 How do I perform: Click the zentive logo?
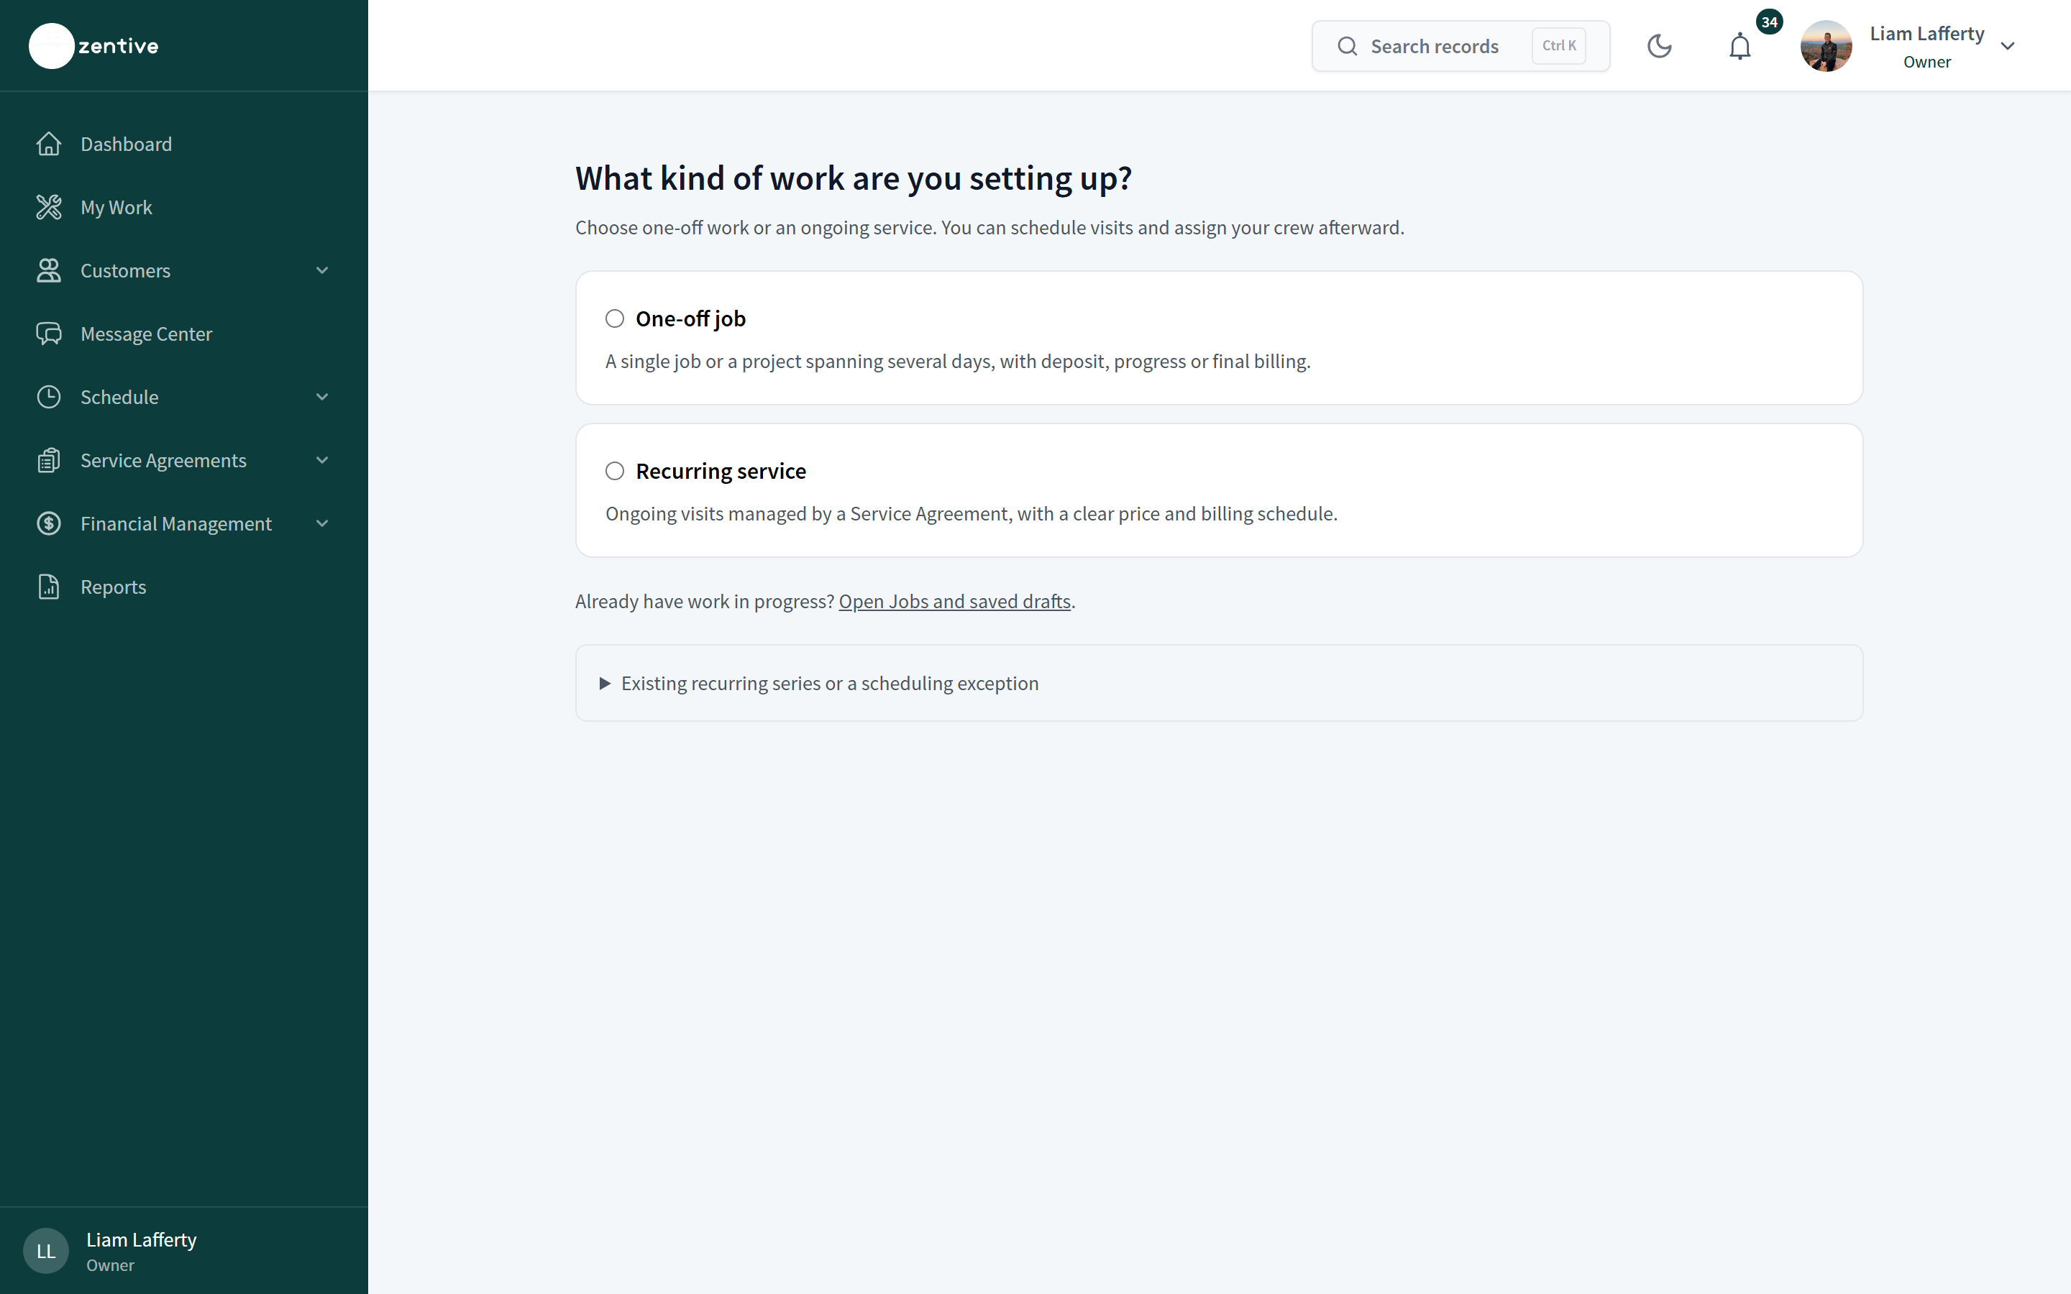click(x=94, y=46)
